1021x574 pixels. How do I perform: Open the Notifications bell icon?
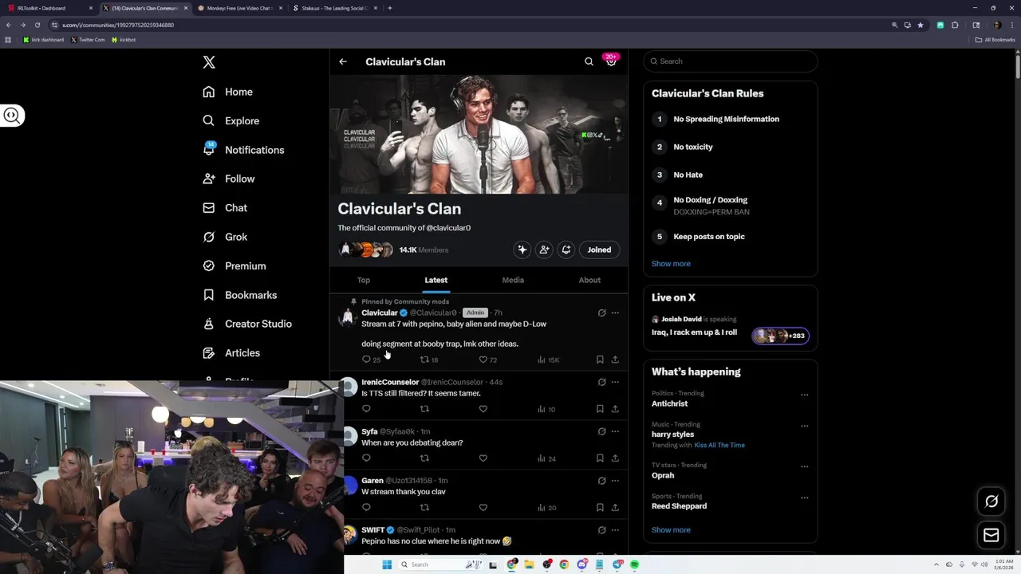point(209,149)
